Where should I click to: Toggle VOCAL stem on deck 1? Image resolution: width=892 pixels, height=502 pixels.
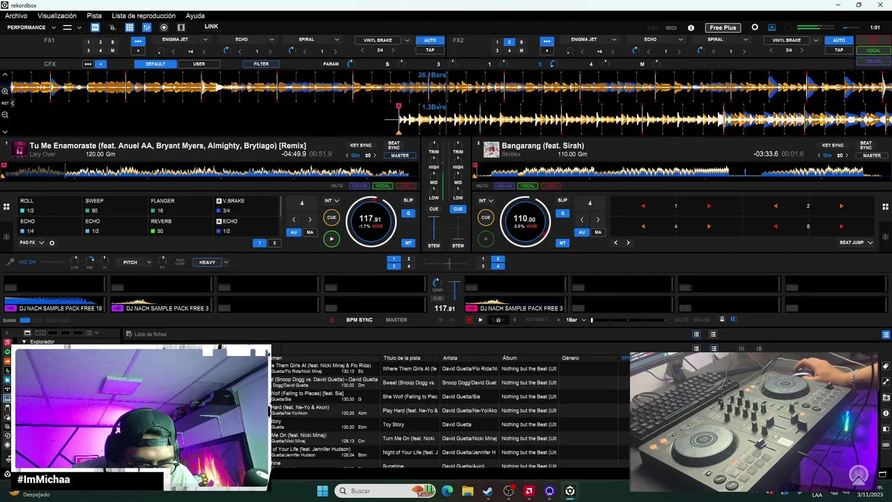383,186
